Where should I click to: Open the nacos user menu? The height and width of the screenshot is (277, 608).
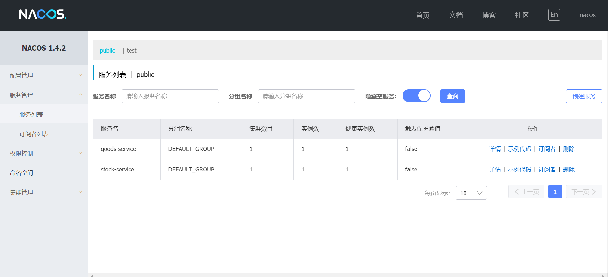click(x=587, y=15)
